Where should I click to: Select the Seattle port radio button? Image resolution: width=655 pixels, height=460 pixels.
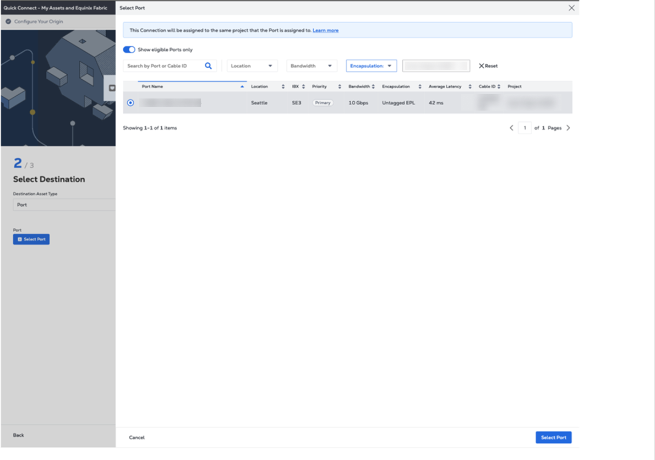pyautogui.click(x=130, y=103)
